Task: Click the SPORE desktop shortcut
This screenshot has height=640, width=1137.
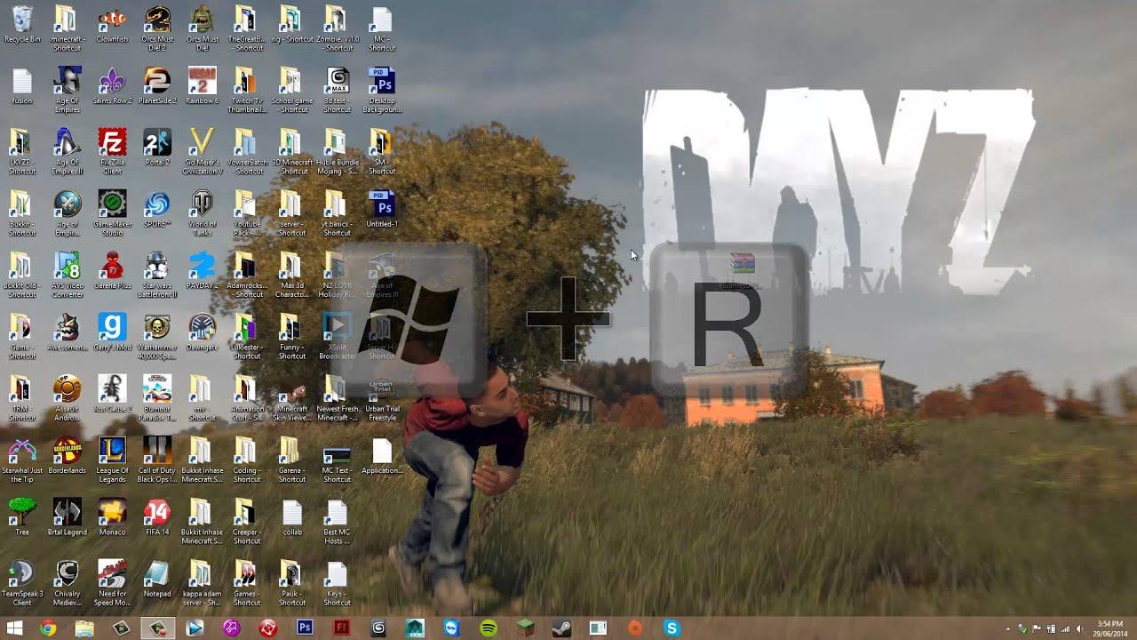Action: 157,209
